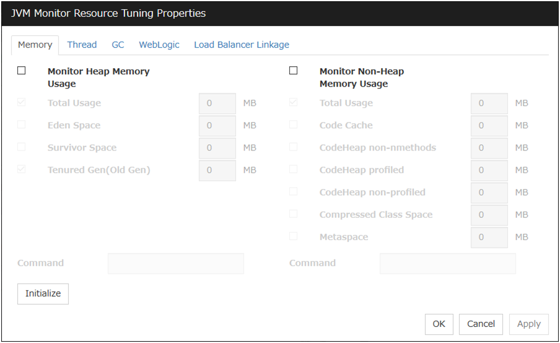
Task: Toggle the Code Cache checkbox
Action: click(294, 124)
